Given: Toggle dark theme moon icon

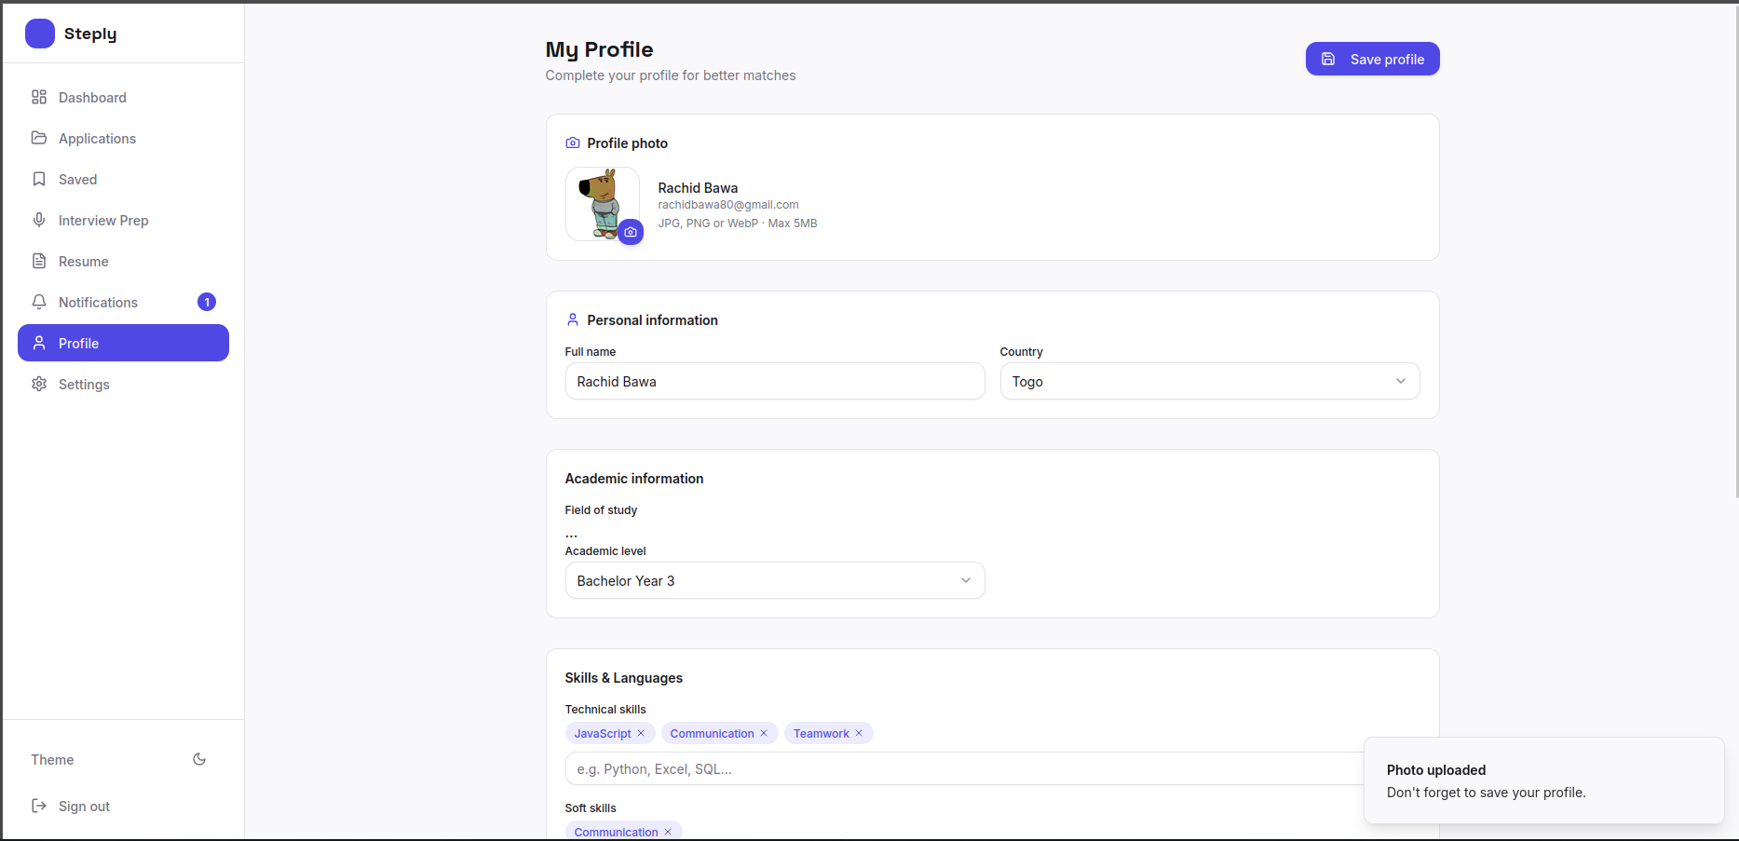Looking at the screenshot, I should pos(199,759).
